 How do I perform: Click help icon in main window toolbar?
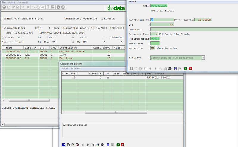[4, 7]
